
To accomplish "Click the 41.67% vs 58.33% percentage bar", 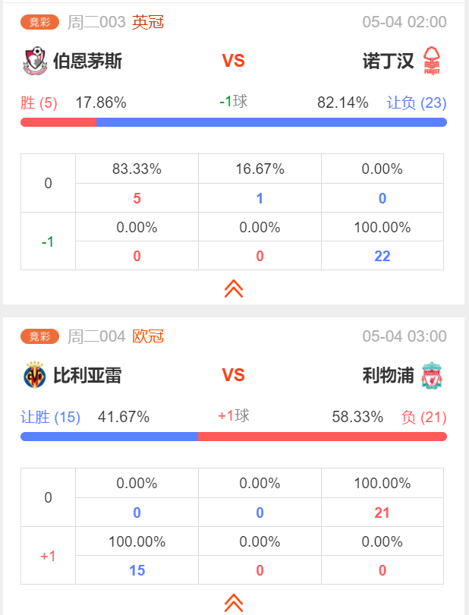I will 234,437.
